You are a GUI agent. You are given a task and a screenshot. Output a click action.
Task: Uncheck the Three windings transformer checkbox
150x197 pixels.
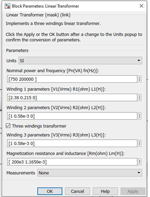click(8, 126)
